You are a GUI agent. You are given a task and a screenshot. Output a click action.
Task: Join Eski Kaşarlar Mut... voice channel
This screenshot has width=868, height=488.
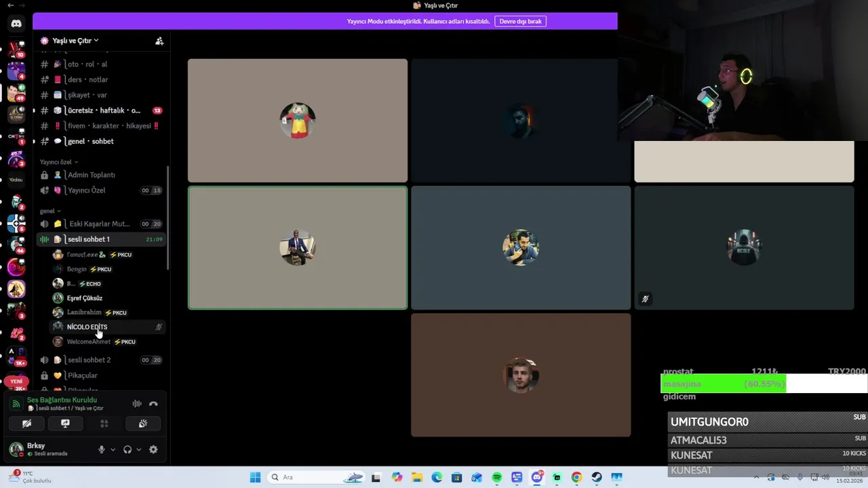[100, 224]
